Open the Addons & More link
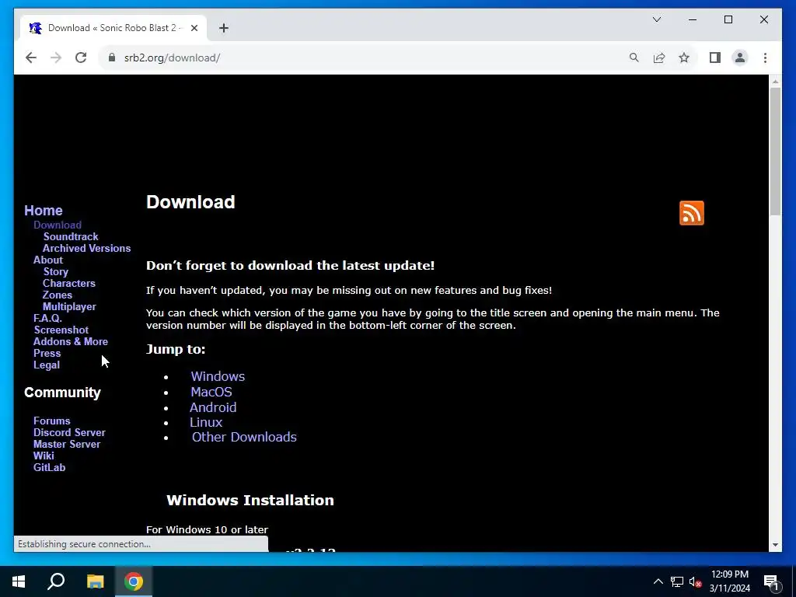This screenshot has width=796, height=597. (71, 342)
